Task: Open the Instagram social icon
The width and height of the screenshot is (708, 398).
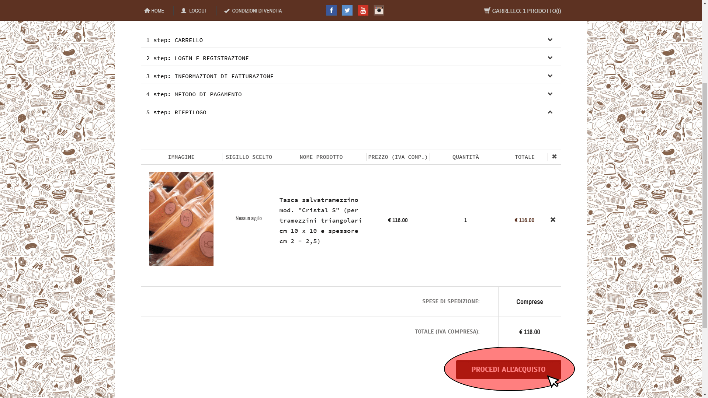Action: 379,10
